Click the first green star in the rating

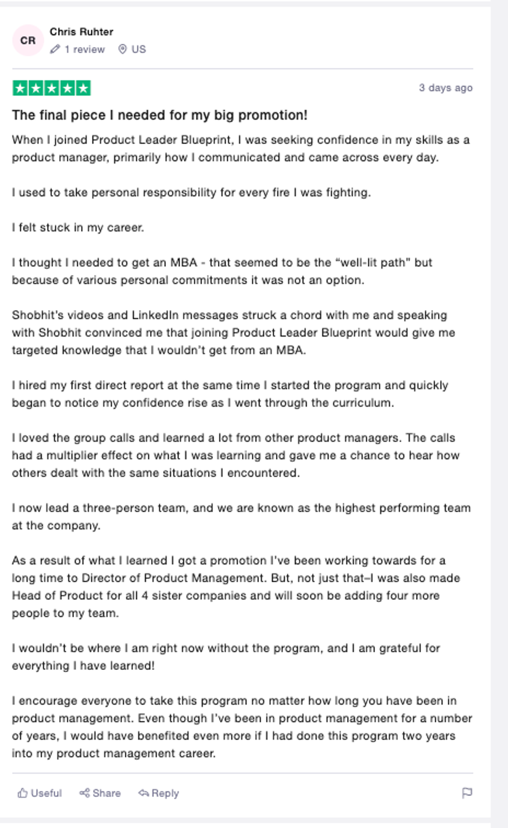pos(21,88)
